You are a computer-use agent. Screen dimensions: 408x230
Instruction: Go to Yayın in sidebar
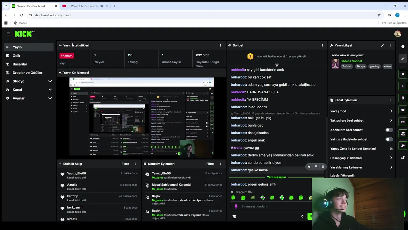(29, 47)
